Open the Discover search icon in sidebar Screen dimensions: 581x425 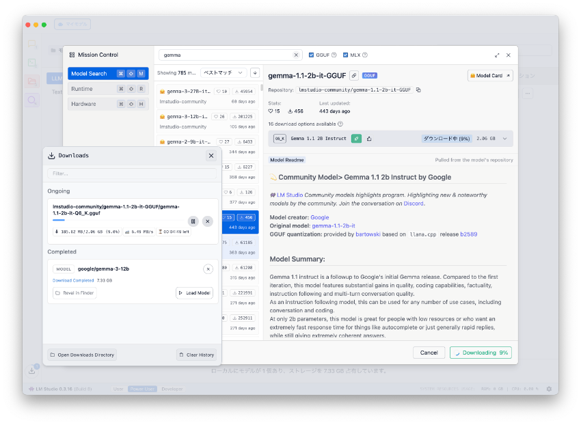pyautogui.click(x=32, y=100)
